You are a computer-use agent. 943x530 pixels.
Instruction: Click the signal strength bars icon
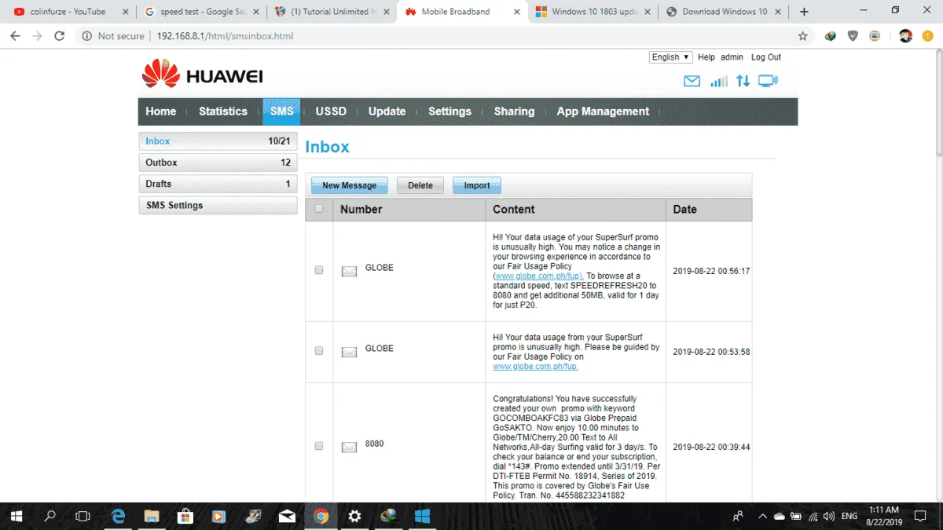(x=718, y=81)
